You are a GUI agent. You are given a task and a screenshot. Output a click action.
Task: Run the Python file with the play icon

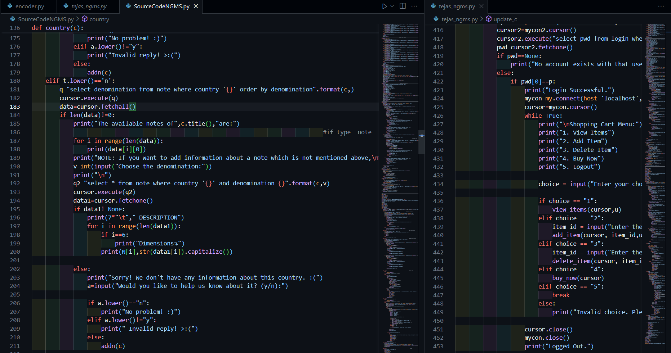click(385, 6)
